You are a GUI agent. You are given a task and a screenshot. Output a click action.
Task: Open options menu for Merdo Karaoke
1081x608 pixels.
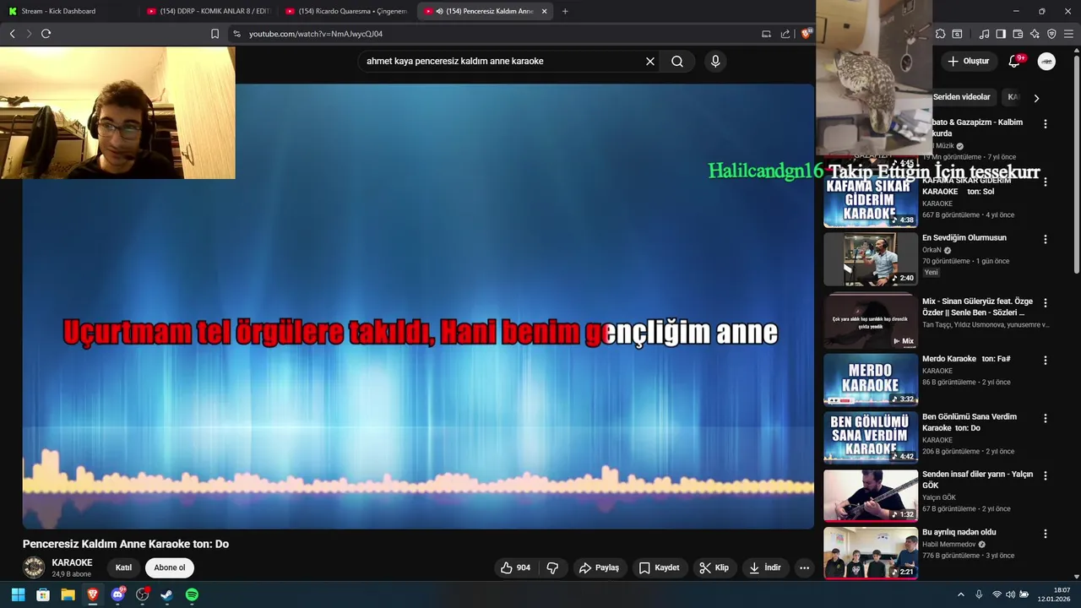pyautogui.click(x=1046, y=361)
